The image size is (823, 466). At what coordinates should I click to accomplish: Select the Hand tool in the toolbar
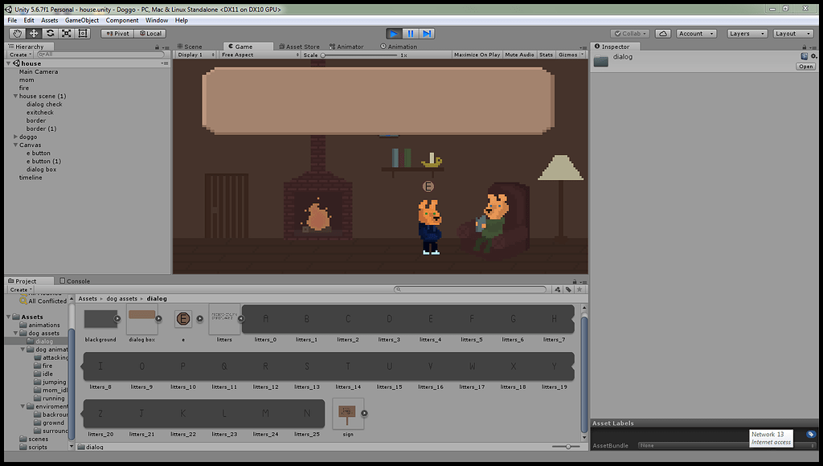16,33
